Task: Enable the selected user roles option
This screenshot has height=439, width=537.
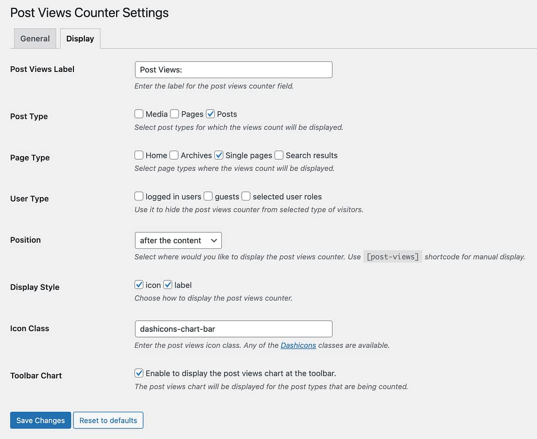Action: [x=246, y=196]
